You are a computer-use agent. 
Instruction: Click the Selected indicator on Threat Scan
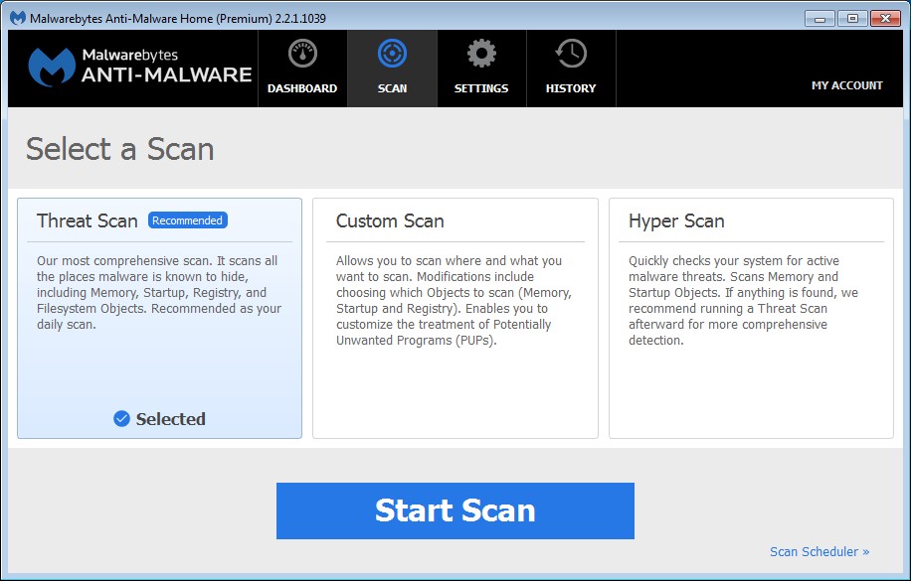click(x=158, y=419)
